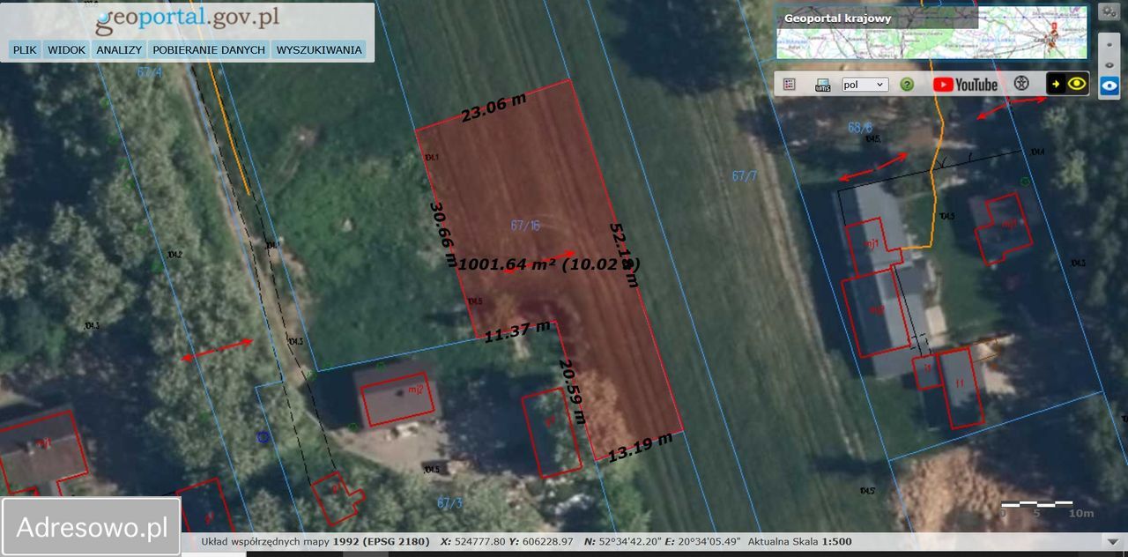Click the Geoportal krajowy overview map

coord(931,33)
